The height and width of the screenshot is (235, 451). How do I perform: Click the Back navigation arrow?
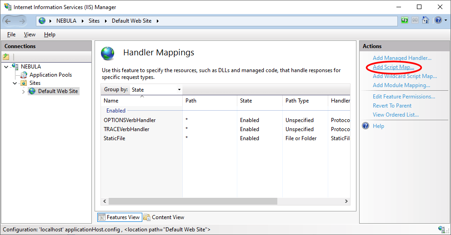(x=8, y=21)
